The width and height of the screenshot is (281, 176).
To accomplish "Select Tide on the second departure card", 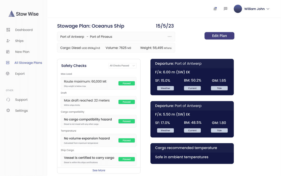I will pyautogui.click(x=219, y=130).
